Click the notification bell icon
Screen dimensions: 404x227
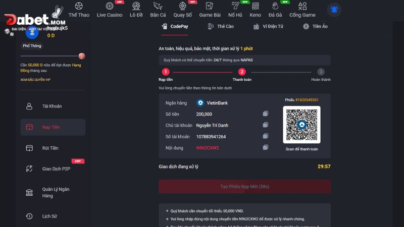click(x=334, y=10)
